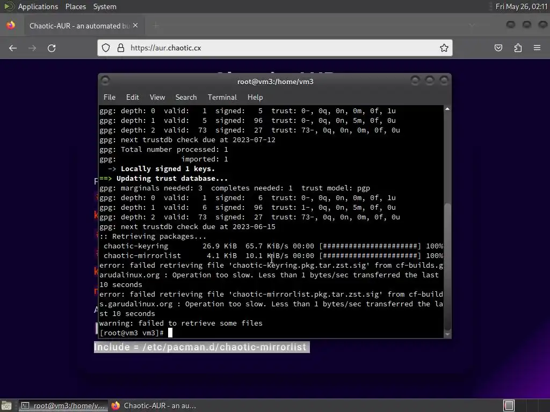
Task: Click the Firefox logo icon in tab bar
Action: [x=11, y=25]
